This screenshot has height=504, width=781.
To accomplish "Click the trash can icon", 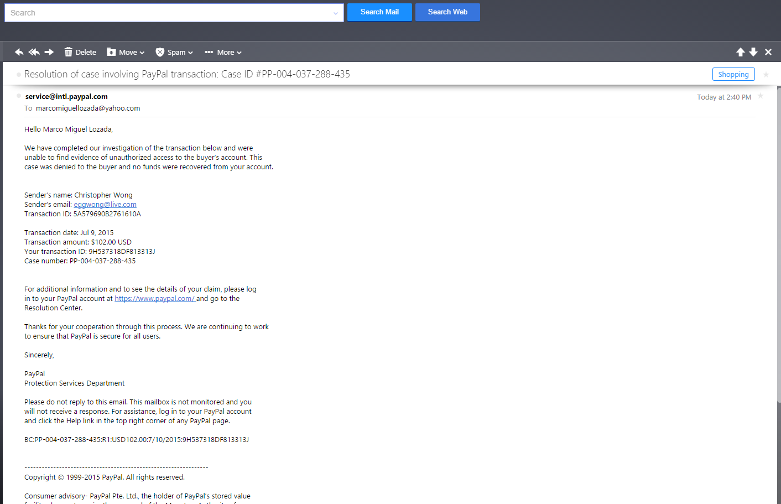I will (69, 52).
